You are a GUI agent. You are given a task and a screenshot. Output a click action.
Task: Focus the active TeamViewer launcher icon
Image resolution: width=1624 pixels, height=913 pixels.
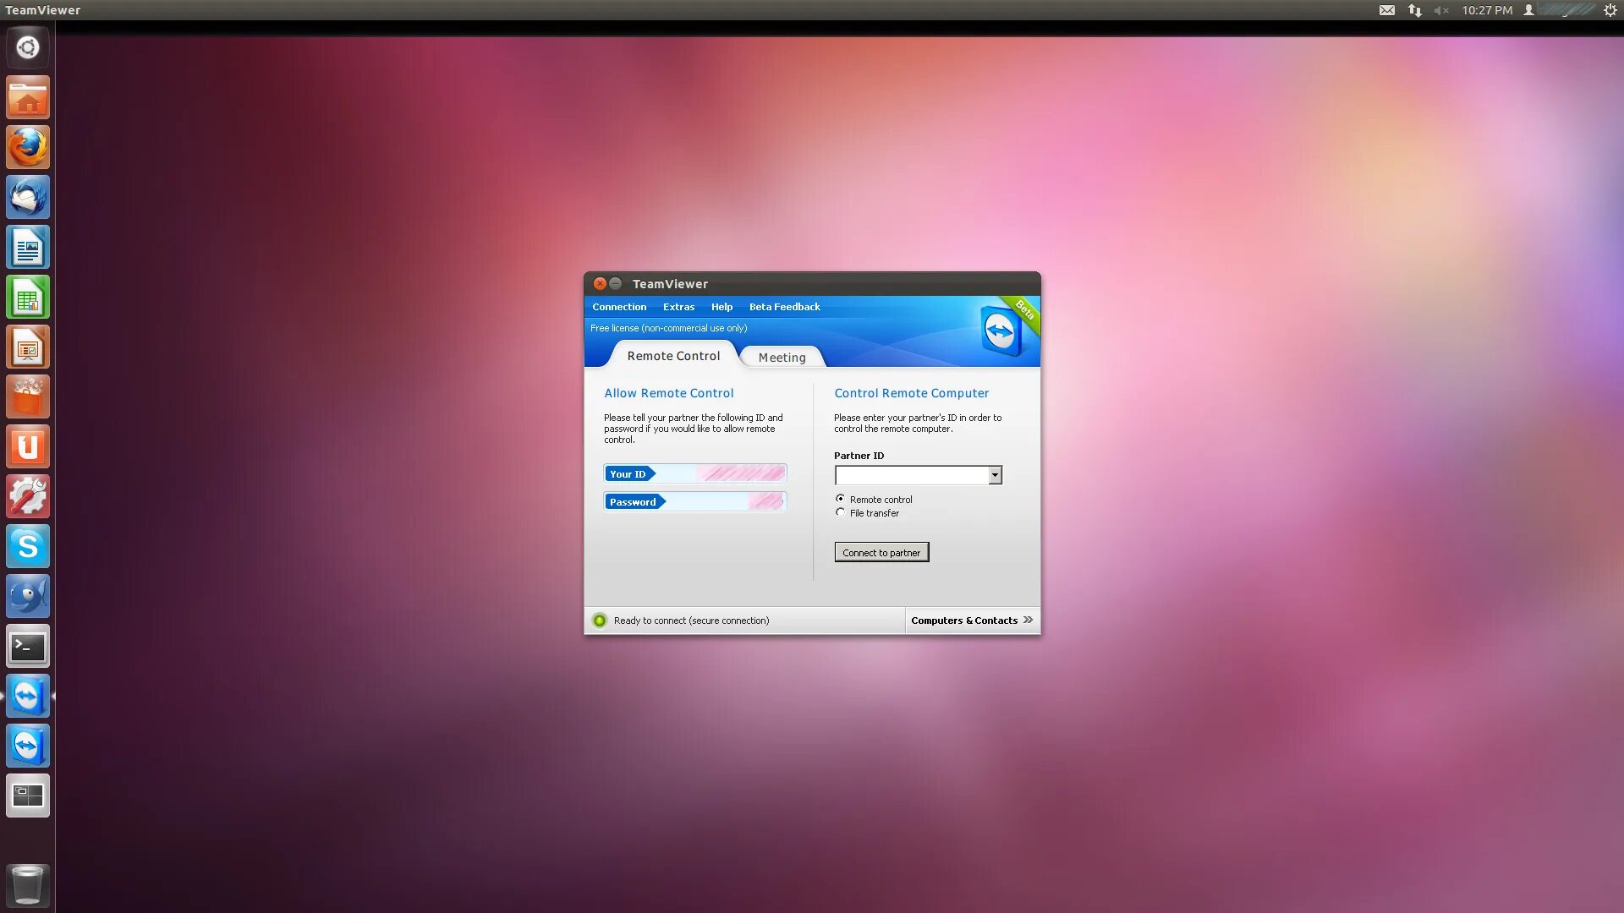(28, 696)
